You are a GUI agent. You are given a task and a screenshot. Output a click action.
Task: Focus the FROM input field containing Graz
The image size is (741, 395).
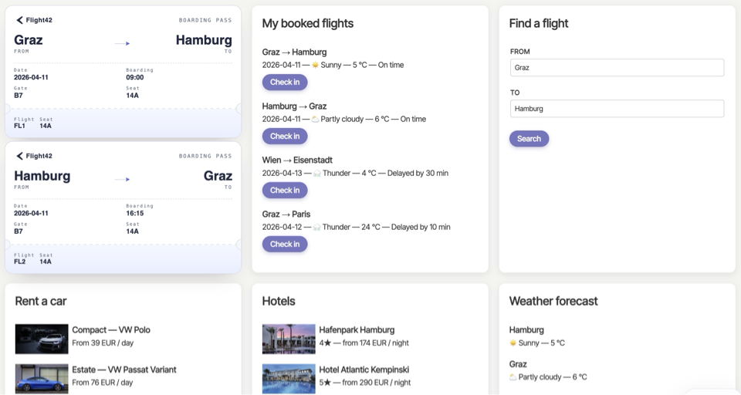pos(617,68)
